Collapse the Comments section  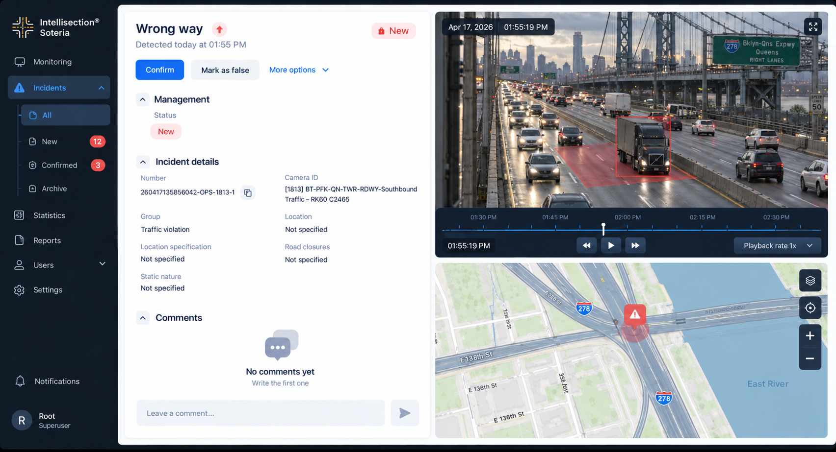point(143,318)
